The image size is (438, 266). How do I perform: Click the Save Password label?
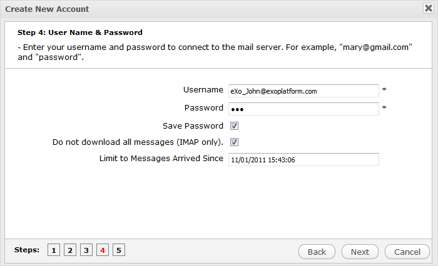(x=193, y=126)
